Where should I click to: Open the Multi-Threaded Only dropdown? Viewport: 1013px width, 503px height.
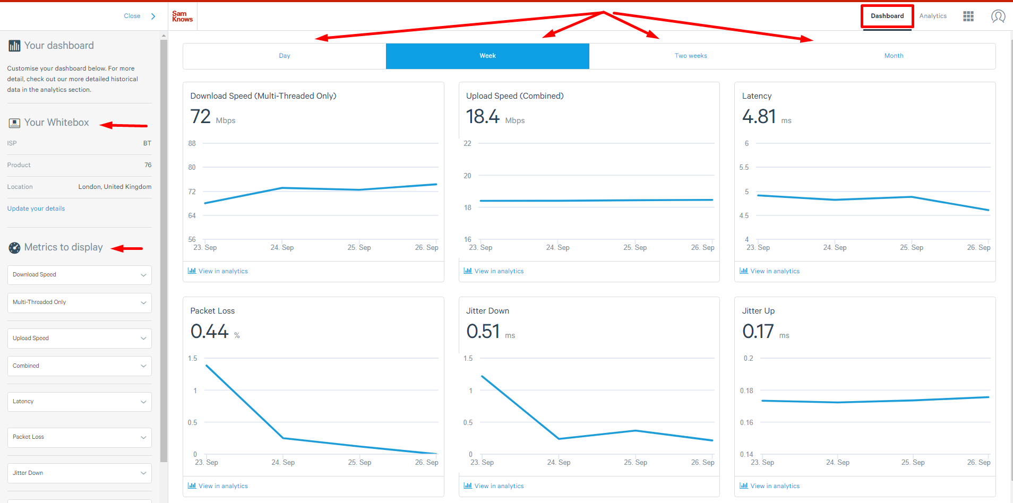[79, 302]
